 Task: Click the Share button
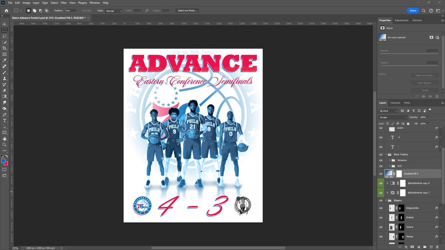tap(413, 11)
